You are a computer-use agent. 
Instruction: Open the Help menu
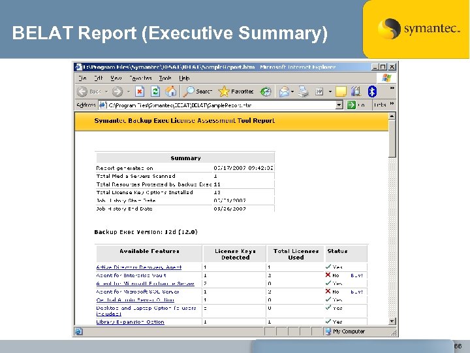tap(184, 78)
